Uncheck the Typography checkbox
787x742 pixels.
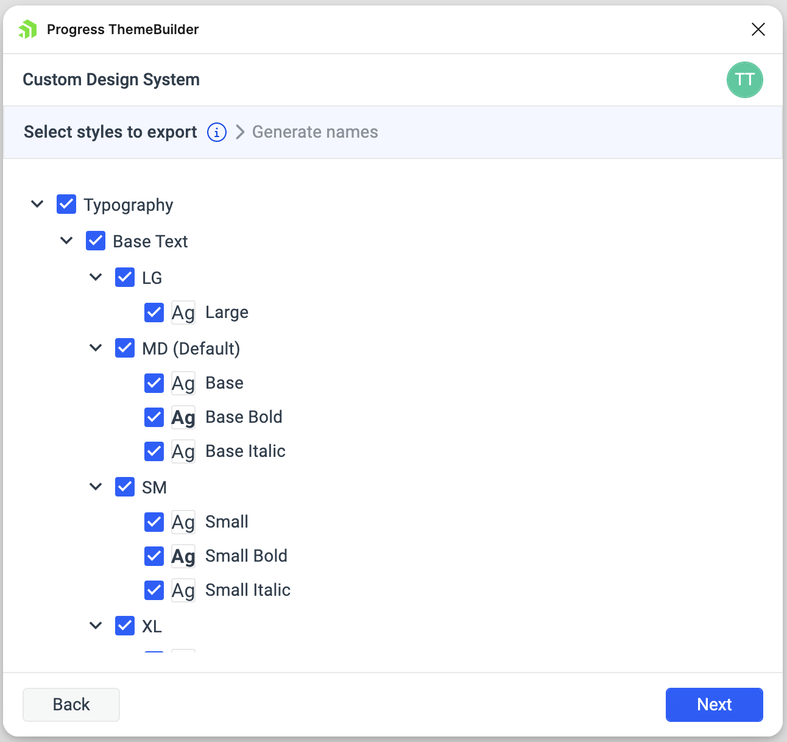[66, 204]
